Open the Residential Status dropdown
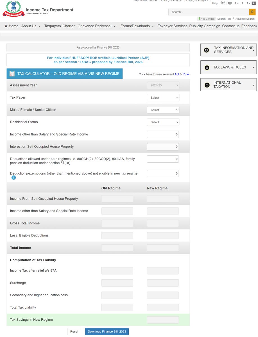 pyautogui.click(x=163, y=122)
